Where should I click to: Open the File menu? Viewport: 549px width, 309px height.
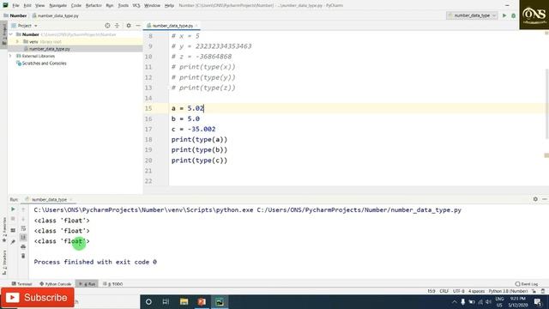15,5
